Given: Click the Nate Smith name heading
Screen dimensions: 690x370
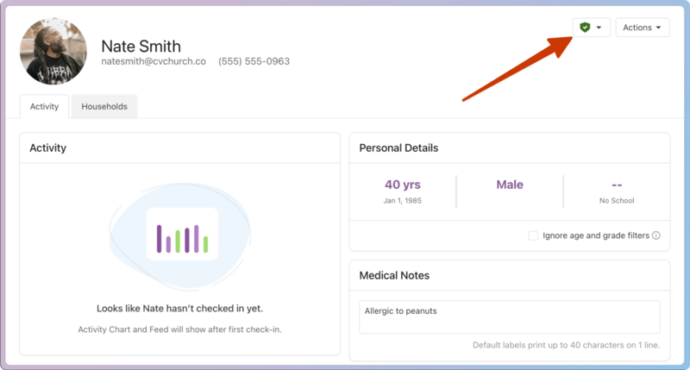Looking at the screenshot, I should pos(141,46).
